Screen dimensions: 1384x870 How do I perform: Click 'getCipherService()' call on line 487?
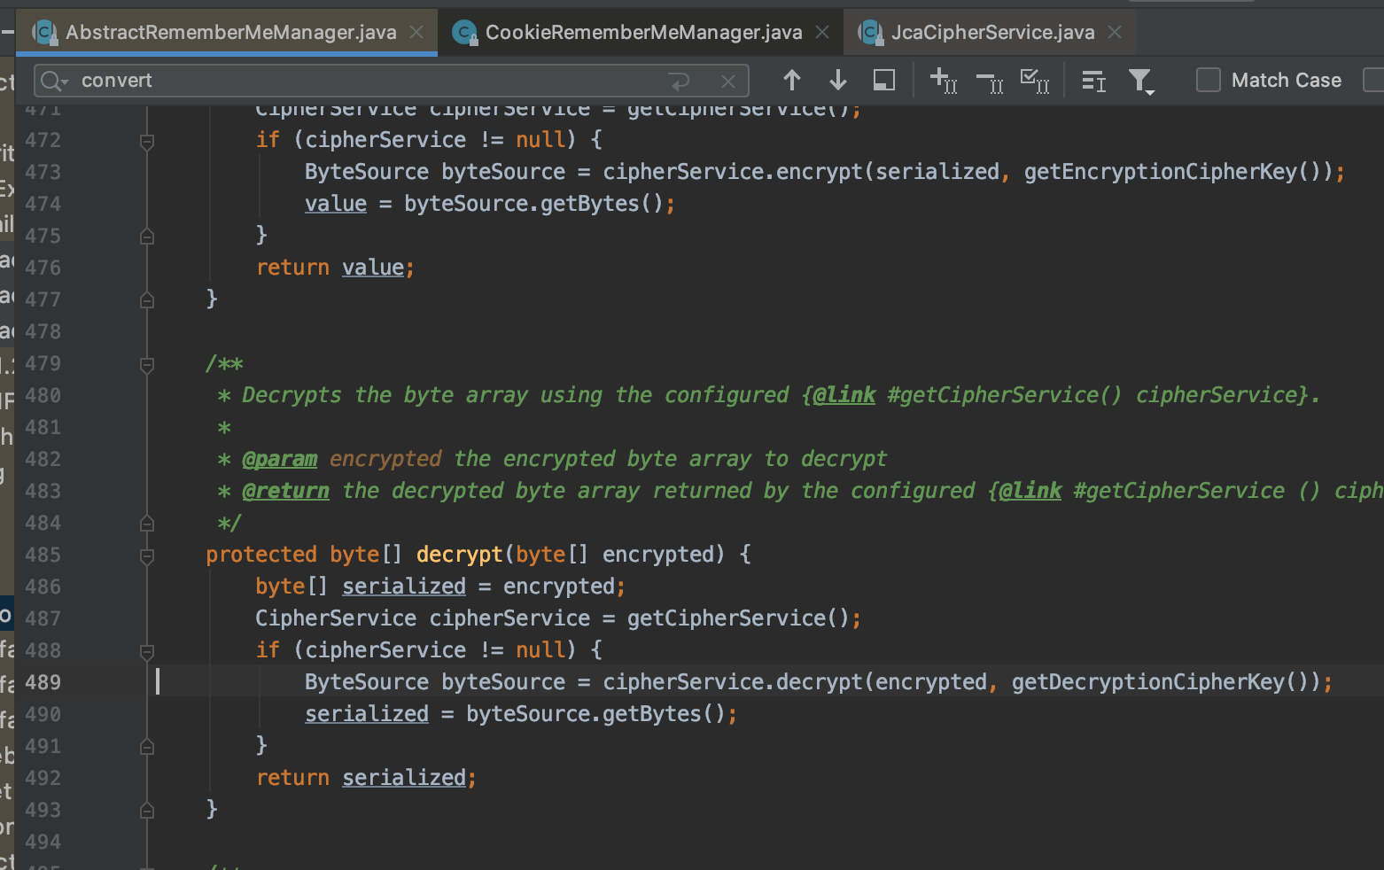pos(738,618)
